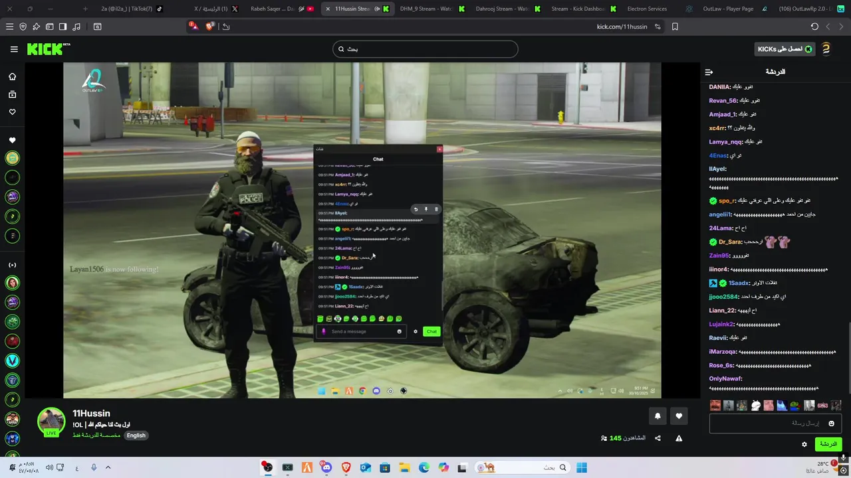Open Windows Start menu
Screen dimensions: 851x478
pyautogui.click(x=582, y=467)
